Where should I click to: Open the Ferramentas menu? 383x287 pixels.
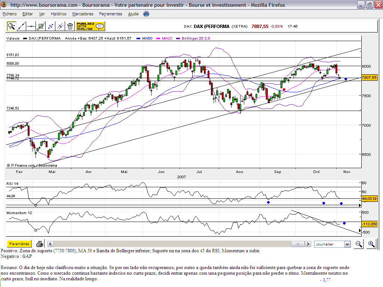[110, 14]
